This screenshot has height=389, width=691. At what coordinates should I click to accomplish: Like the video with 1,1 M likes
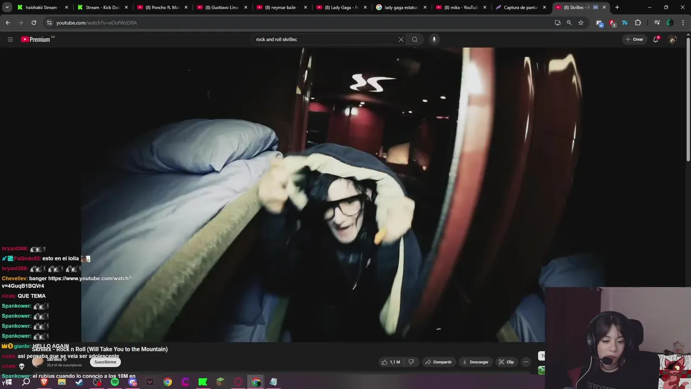coord(391,362)
